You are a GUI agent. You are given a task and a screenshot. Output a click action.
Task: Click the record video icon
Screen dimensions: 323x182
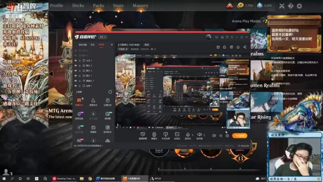click(214, 135)
